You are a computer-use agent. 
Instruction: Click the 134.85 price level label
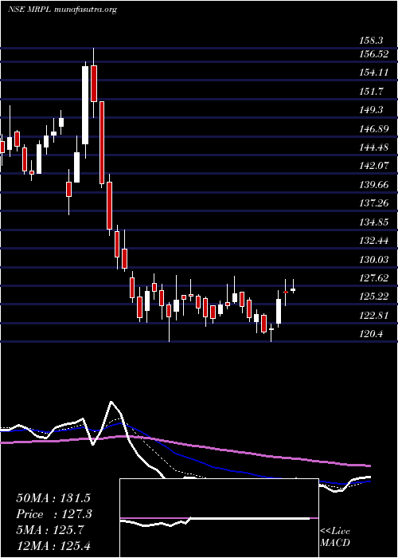point(374,222)
